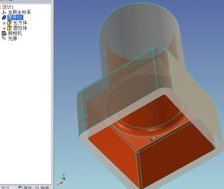The width and height of the screenshot is (224, 189).
Task: Select the 设计1 root node
Action: 8,7
